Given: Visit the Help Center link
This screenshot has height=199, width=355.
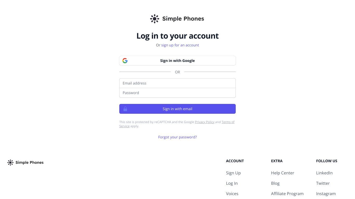Looking at the screenshot, I should pyautogui.click(x=282, y=173).
